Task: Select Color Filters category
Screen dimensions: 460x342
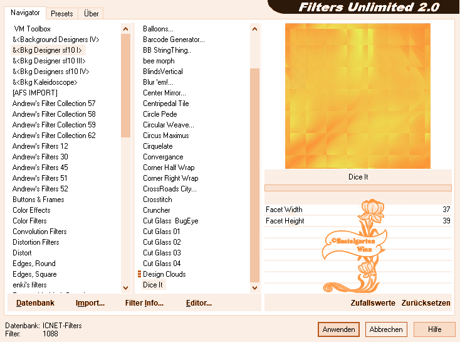Action: [x=29, y=221]
